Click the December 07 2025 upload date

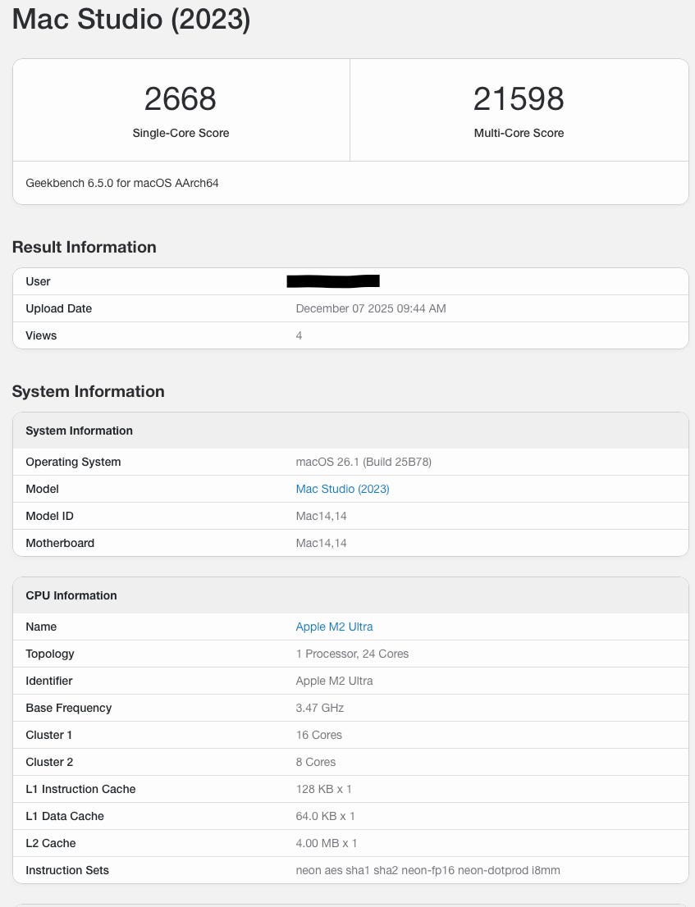click(370, 308)
